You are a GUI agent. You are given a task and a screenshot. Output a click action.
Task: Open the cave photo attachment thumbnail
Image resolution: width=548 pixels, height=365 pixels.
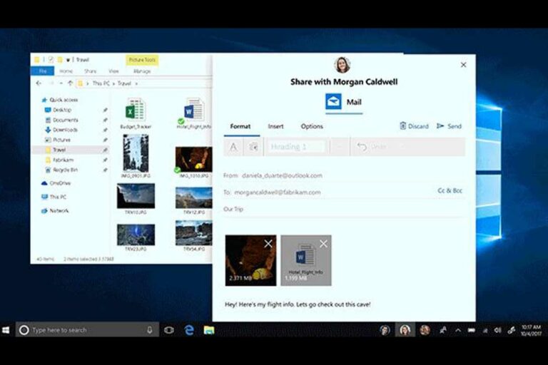pos(250,261)
